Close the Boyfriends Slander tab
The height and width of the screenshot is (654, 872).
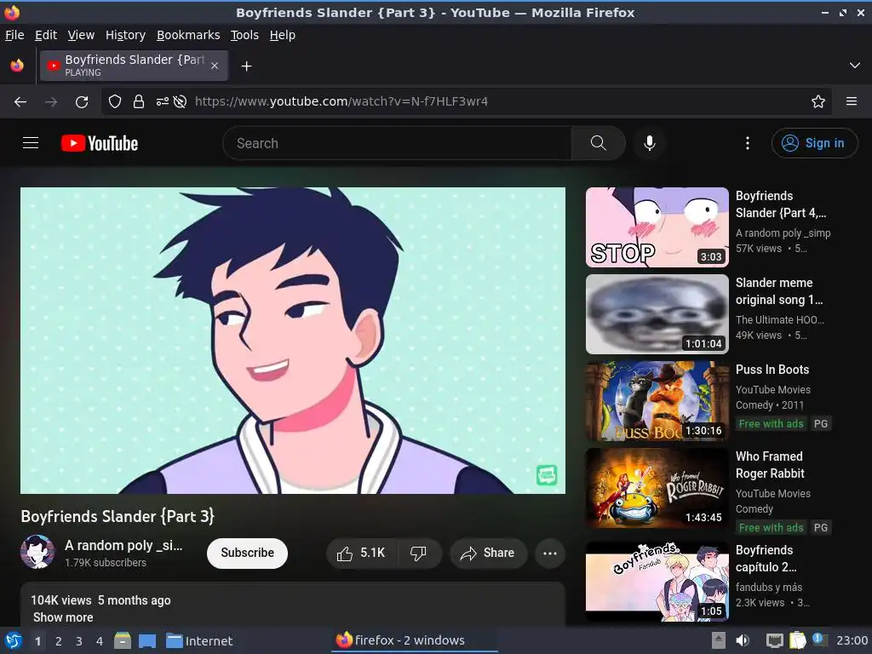[215, 66]
